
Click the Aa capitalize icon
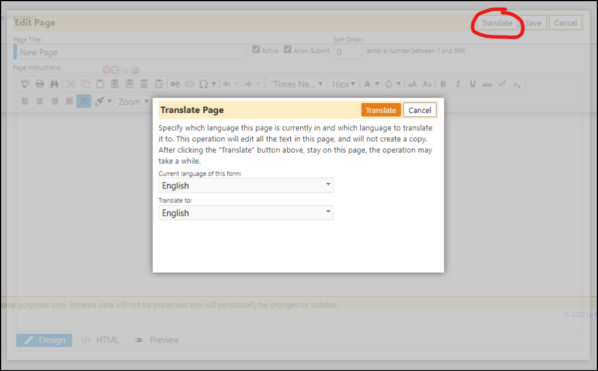coord(427,84)
